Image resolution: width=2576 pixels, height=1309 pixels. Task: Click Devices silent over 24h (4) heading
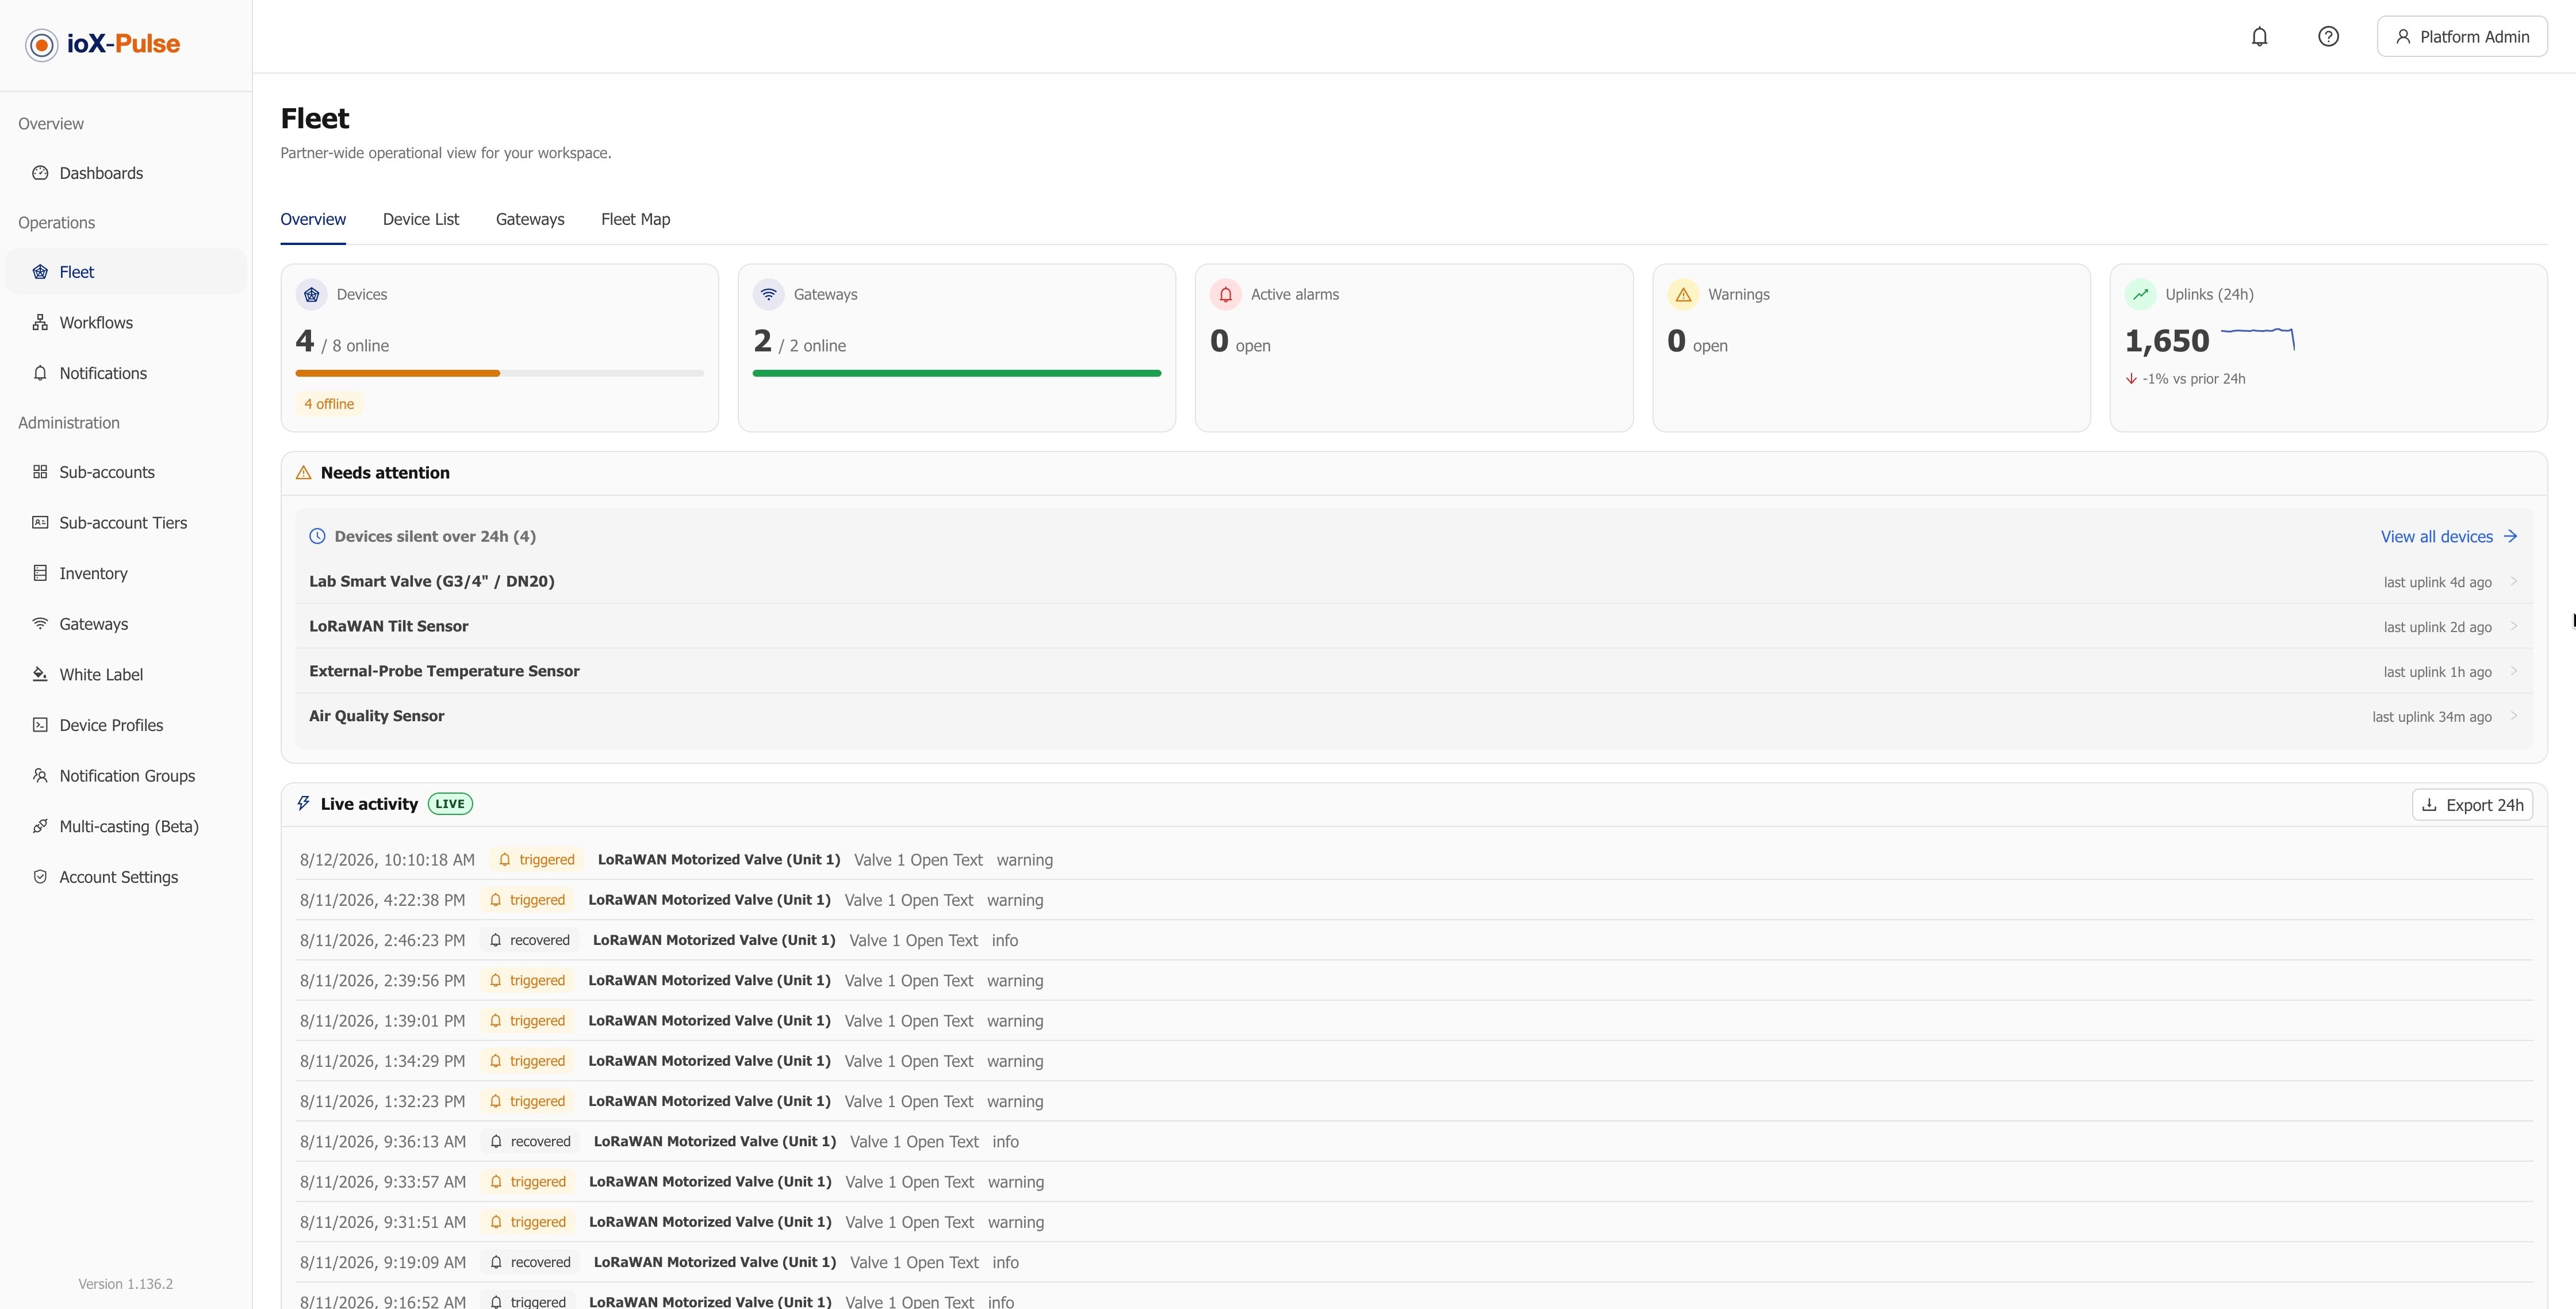click(435, 537)
